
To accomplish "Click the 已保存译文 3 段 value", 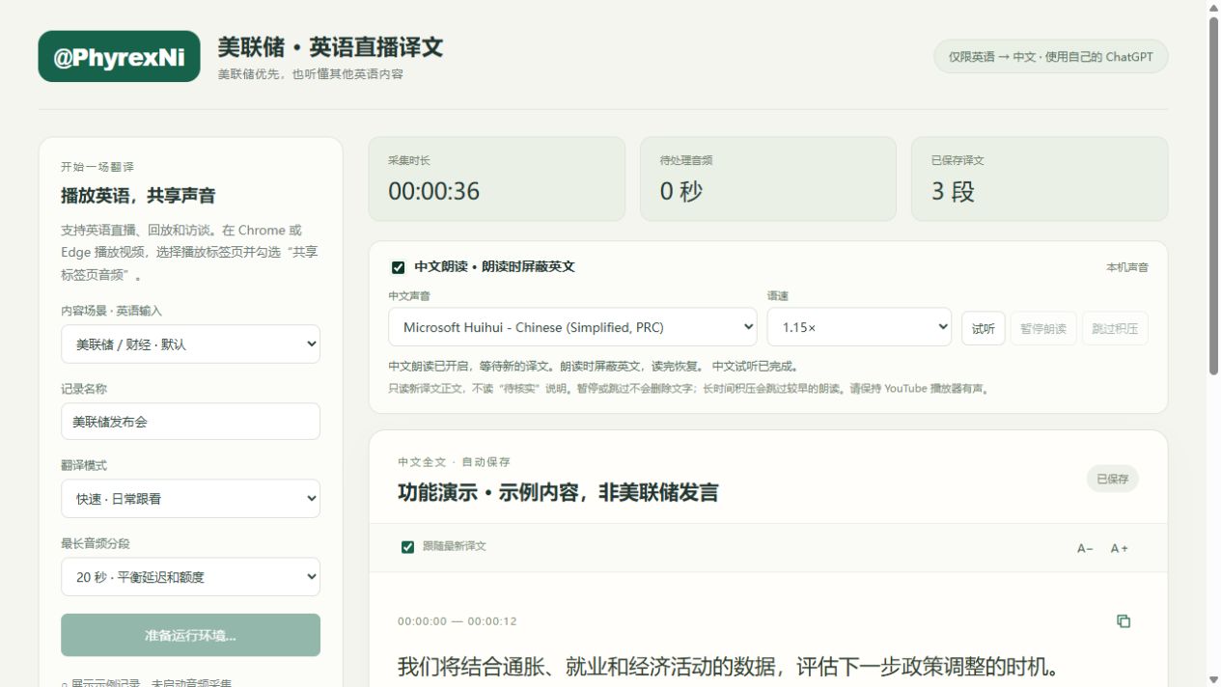I will click(953, 191).
